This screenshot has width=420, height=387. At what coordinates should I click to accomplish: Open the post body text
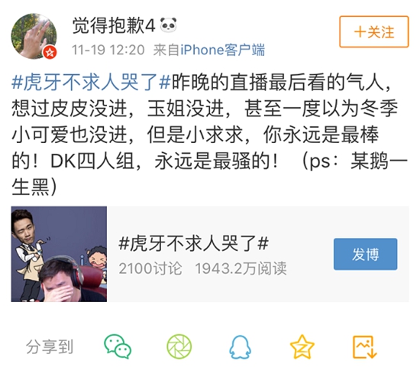click(x=210, y=135)
